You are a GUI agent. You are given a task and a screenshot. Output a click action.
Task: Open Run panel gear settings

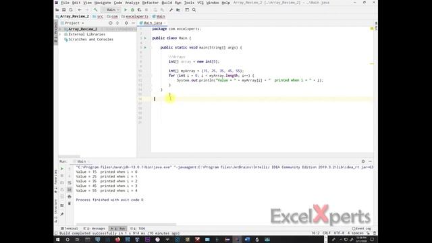coord(363,161)
